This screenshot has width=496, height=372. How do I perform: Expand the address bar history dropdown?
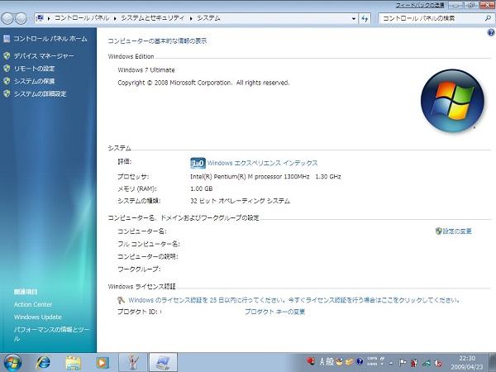(351, 17)
